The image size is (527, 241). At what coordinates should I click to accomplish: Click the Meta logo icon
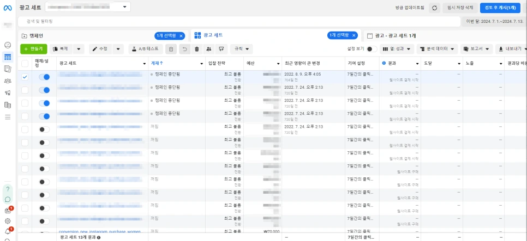tap(8, 8)
